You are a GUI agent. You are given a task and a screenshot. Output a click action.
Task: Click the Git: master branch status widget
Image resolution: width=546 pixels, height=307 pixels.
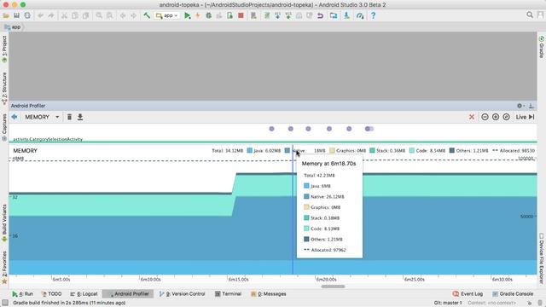coord(447,303)
